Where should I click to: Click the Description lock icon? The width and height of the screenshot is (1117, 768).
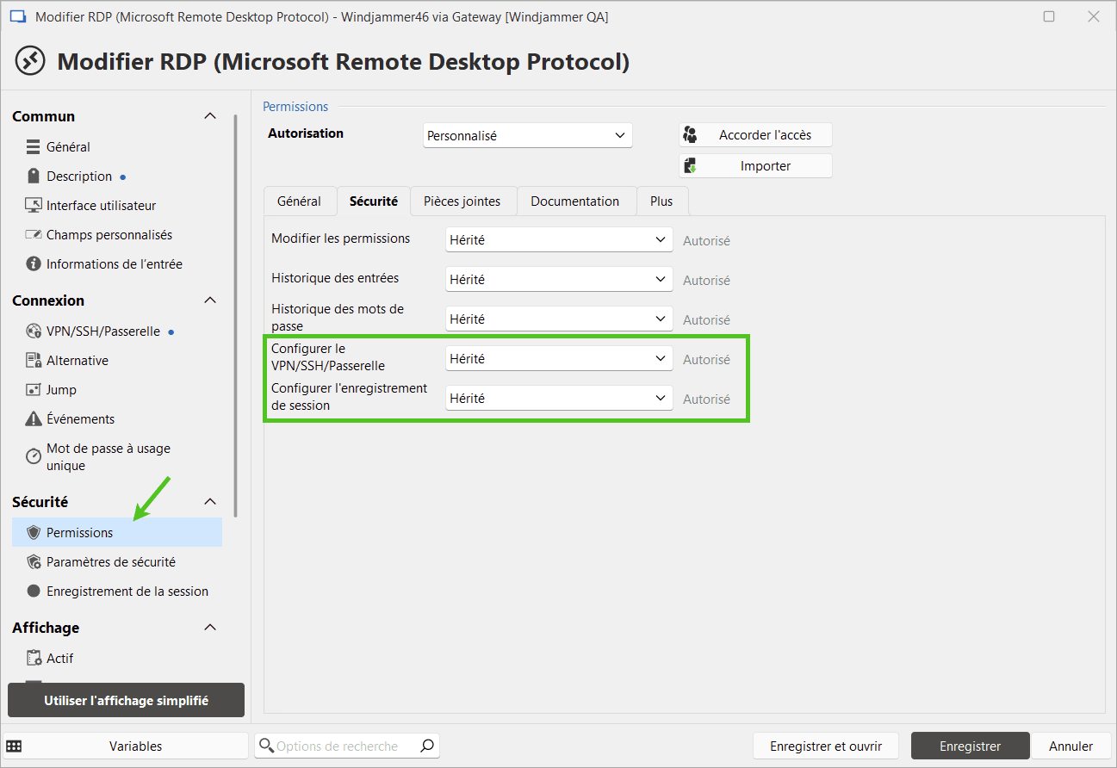pyautogui.click(x=34, y=177)
